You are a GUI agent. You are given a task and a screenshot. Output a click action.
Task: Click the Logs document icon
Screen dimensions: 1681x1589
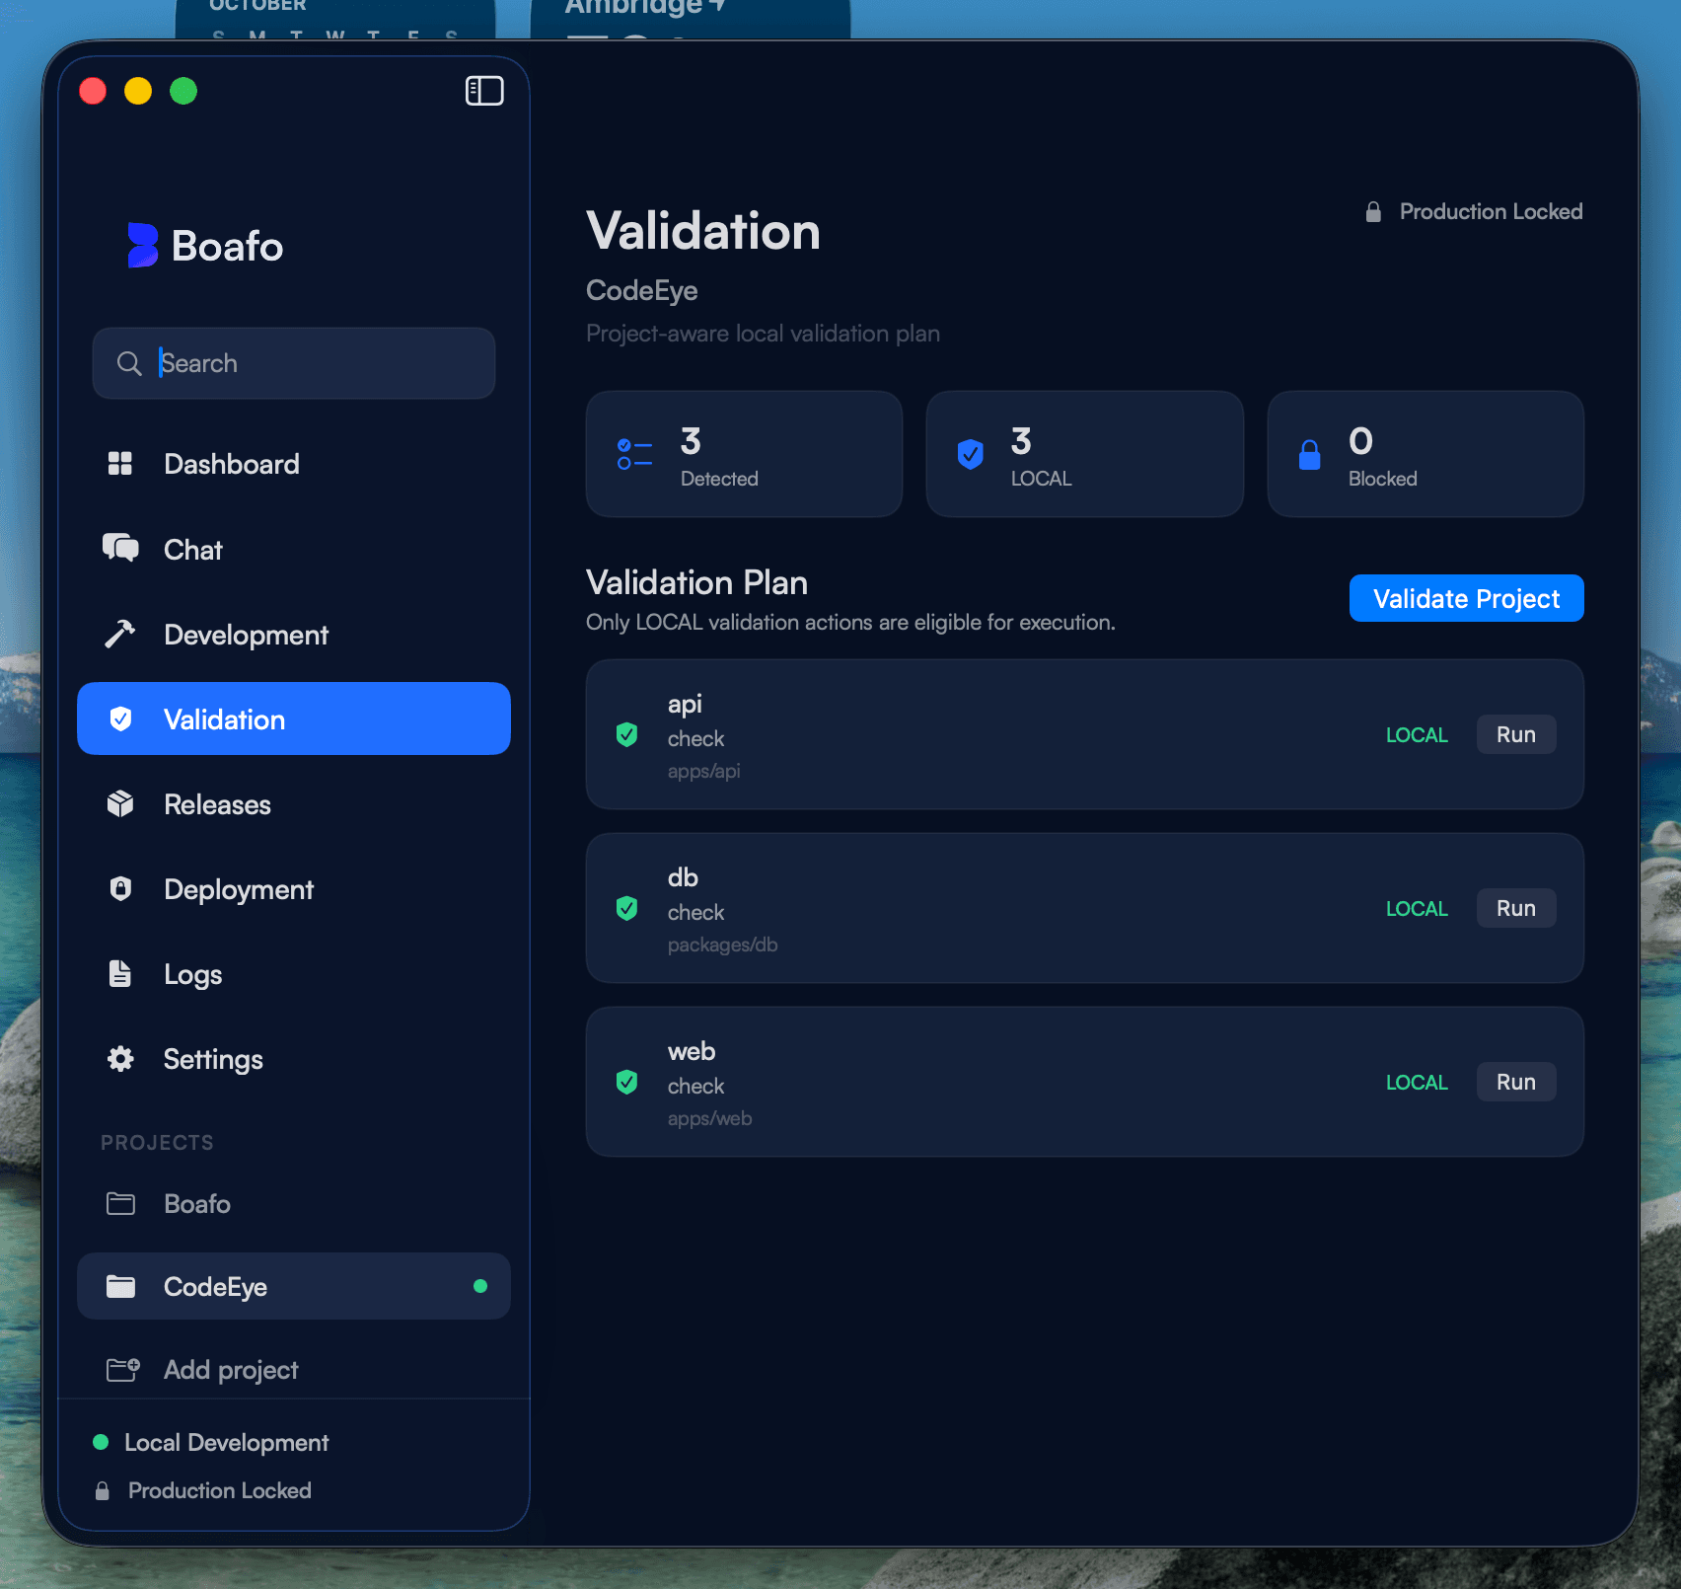[x=120, y=974]
